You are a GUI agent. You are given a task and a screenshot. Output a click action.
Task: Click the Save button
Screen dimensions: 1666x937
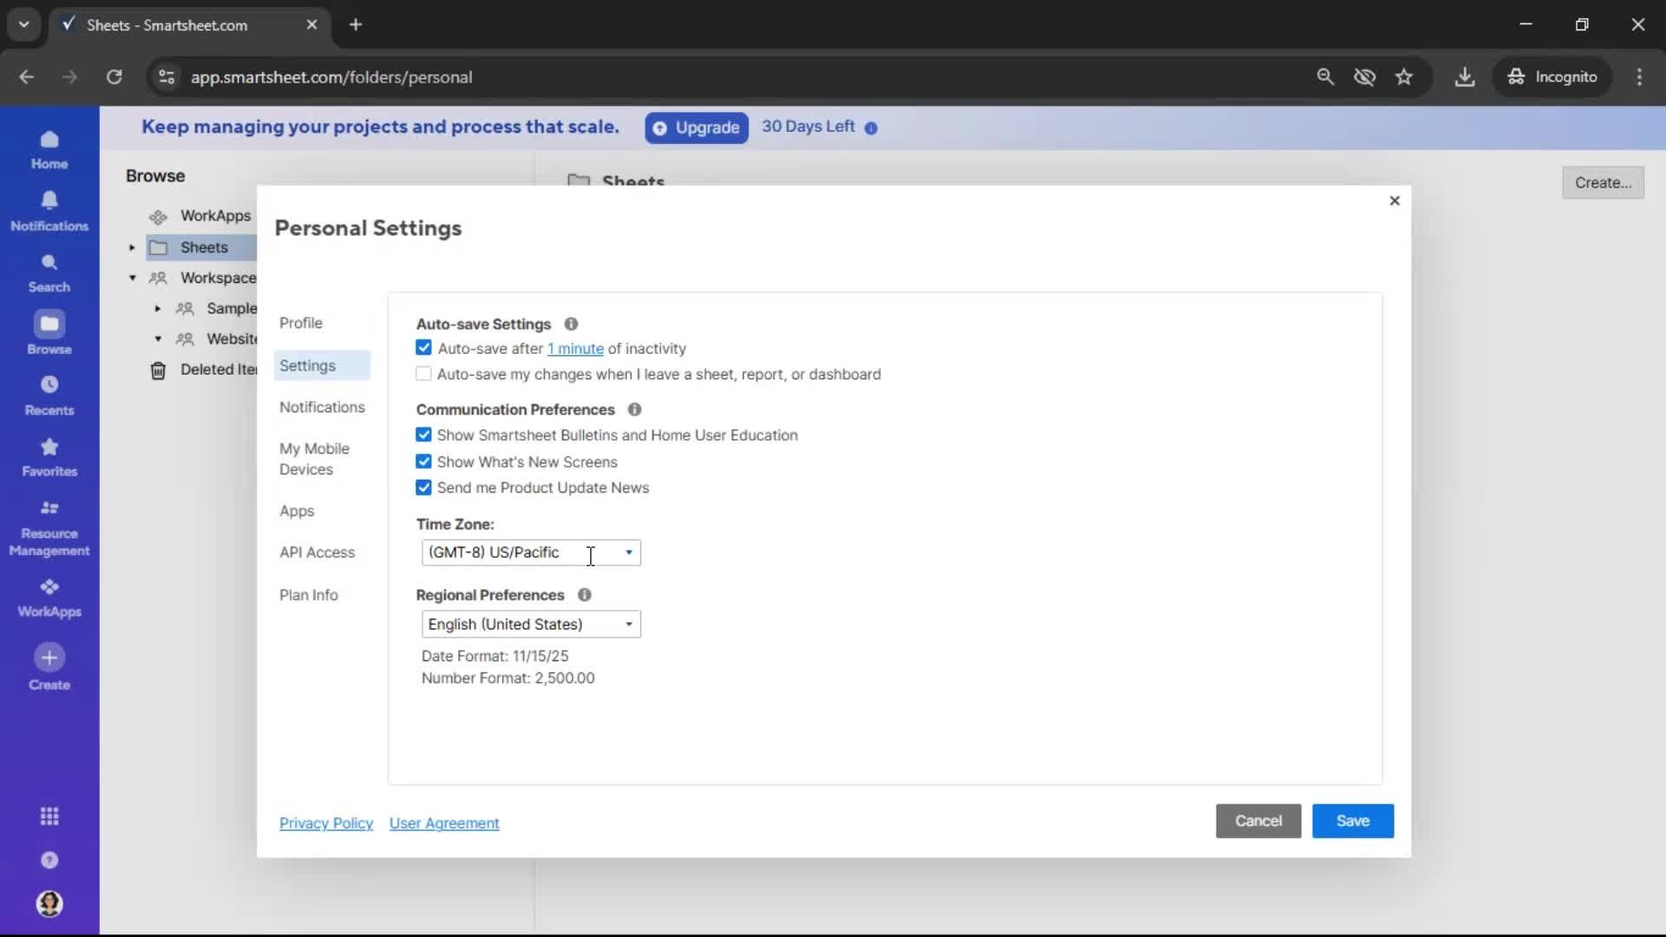[1353, 821]
